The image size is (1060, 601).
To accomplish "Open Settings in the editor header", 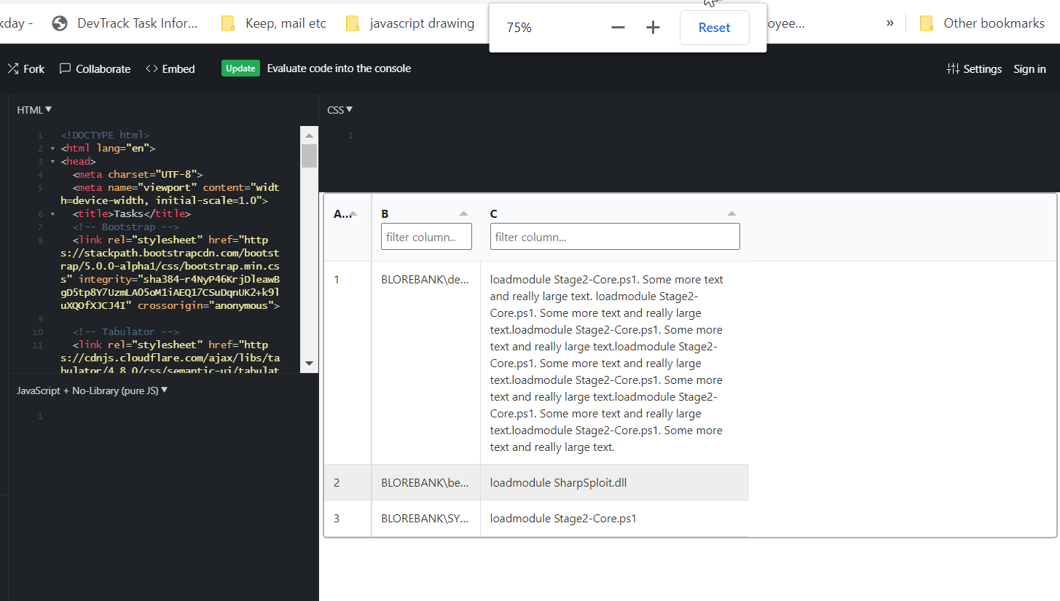I will pyautogui.click(x=974, y=69).
